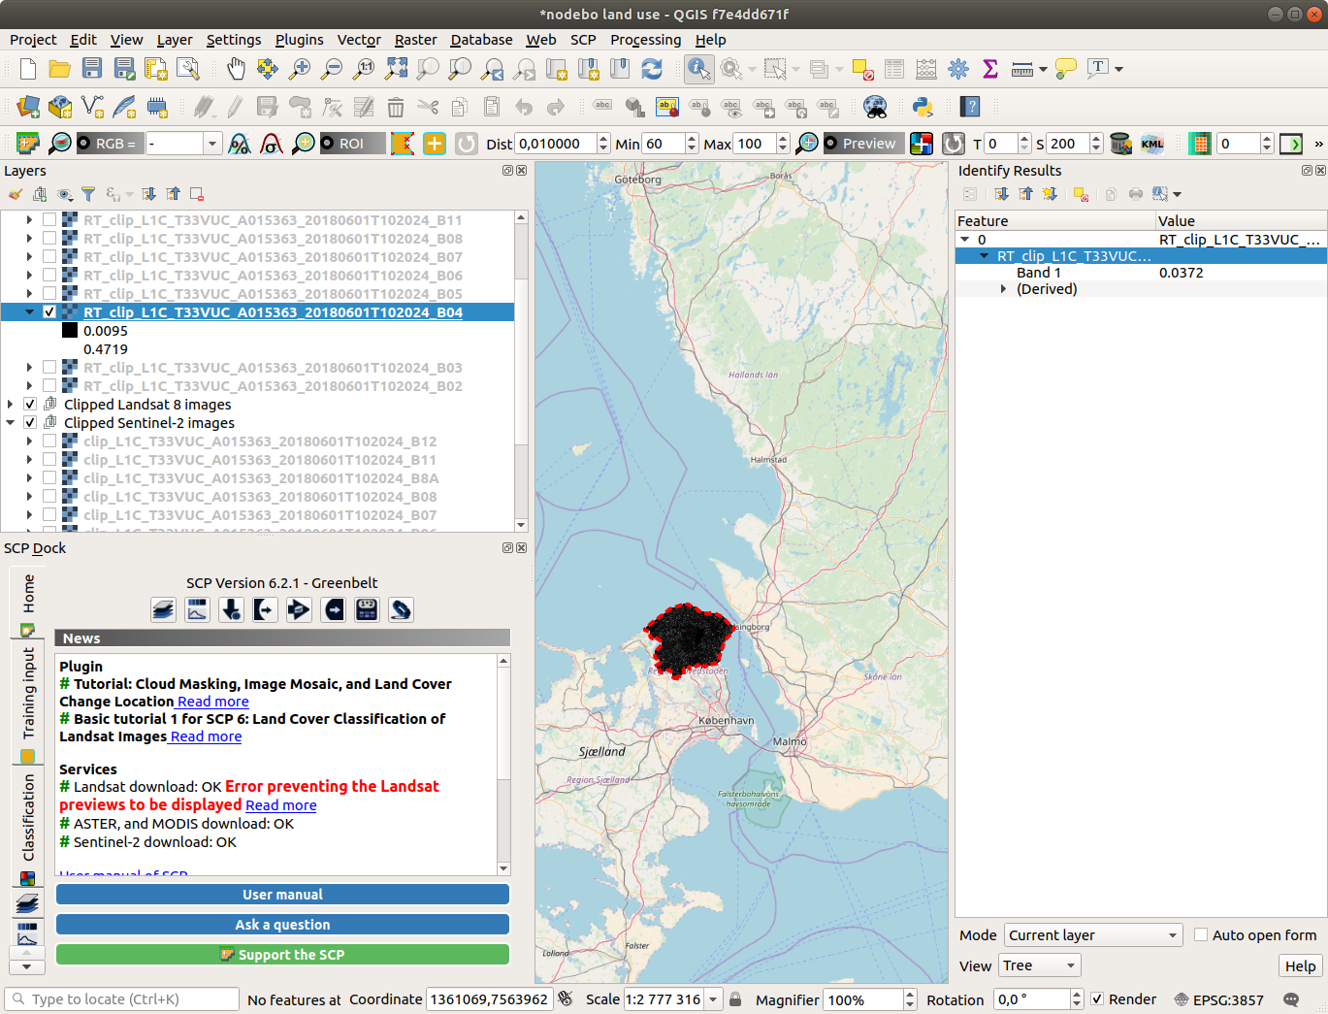The height and width of the screenshot is (1014, 1328).
Task: Open the Python Console icon
Action: [923, 107]
